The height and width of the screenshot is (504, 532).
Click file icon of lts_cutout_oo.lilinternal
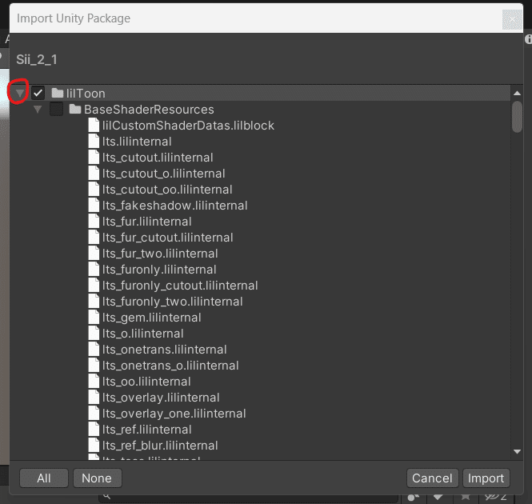coord(94,189)
